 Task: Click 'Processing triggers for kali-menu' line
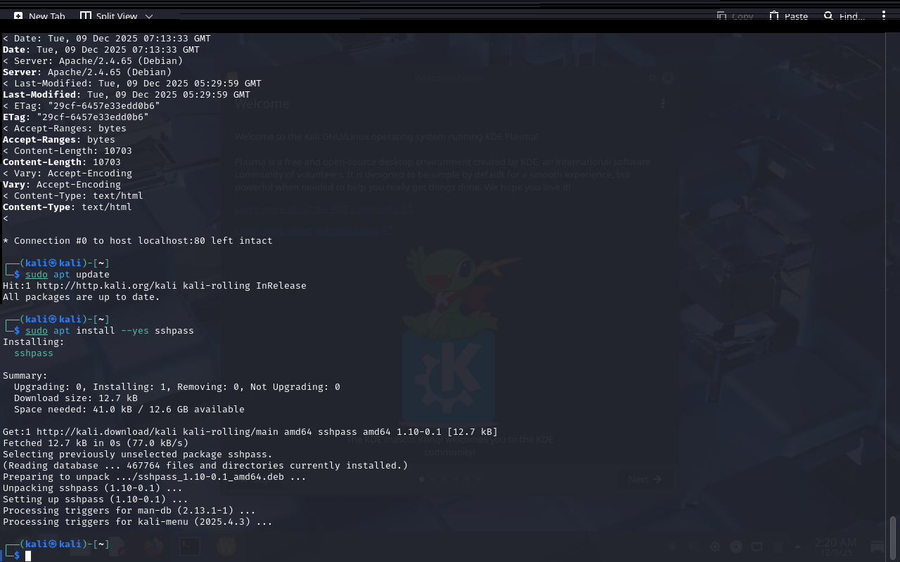[x=138, y=522]
